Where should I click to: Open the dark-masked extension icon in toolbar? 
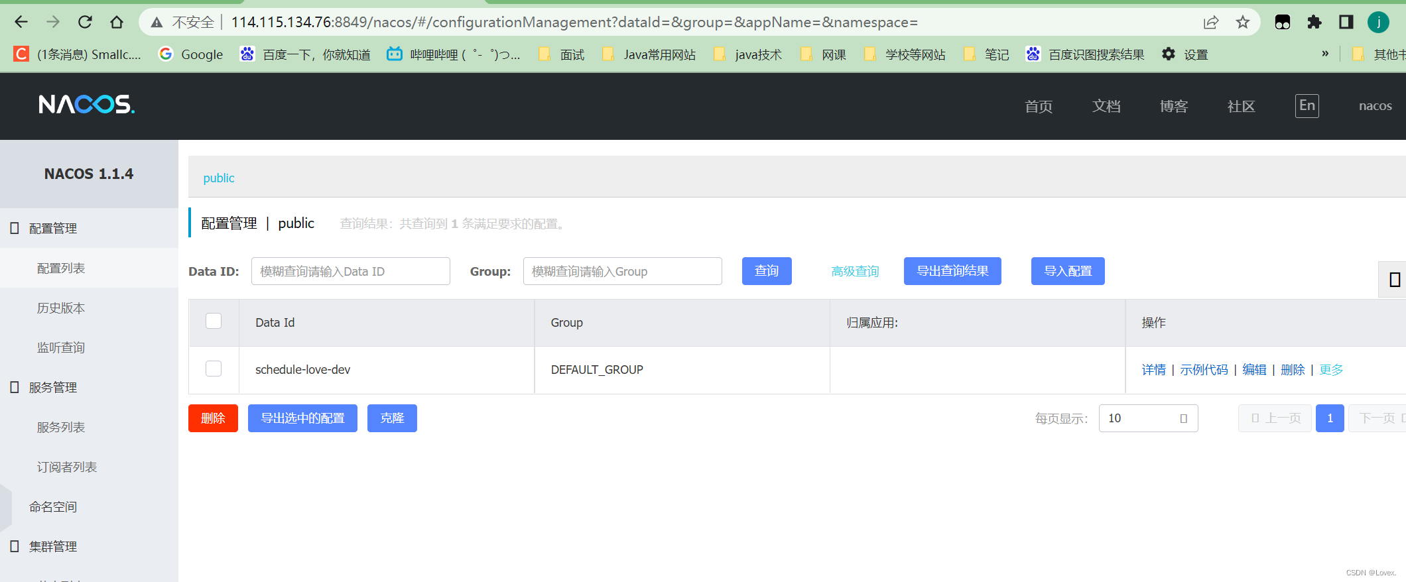[x=1283, y=23]
